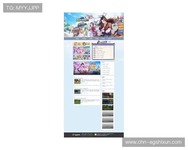Click the company logo in the dark footer

[x=76, y=135]
